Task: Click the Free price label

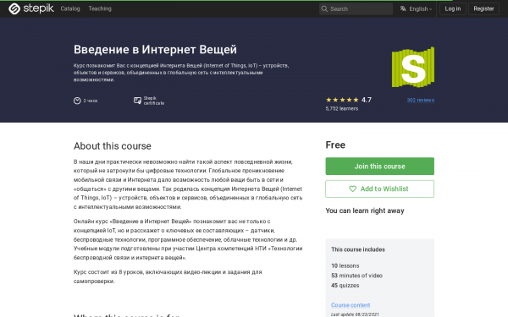Action: click(335, 145)
